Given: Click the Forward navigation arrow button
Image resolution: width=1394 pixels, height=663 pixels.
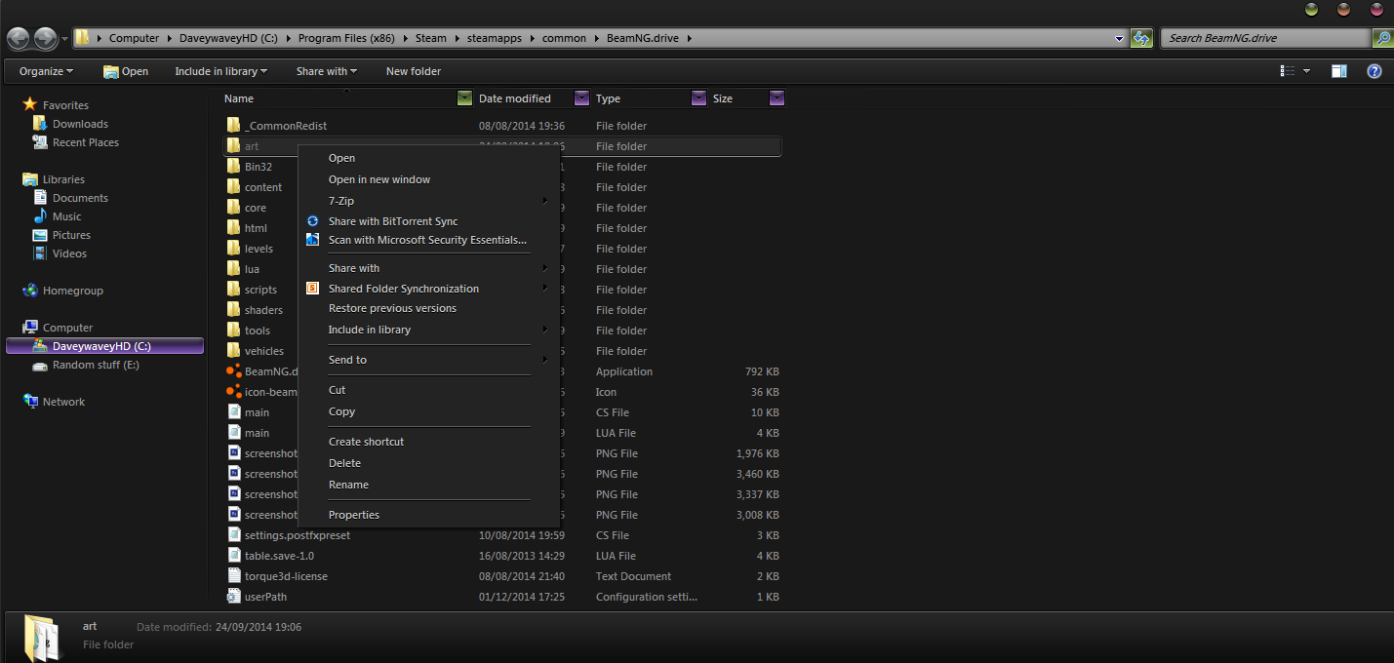Looking at the screenshot, I should coord(46,38).
